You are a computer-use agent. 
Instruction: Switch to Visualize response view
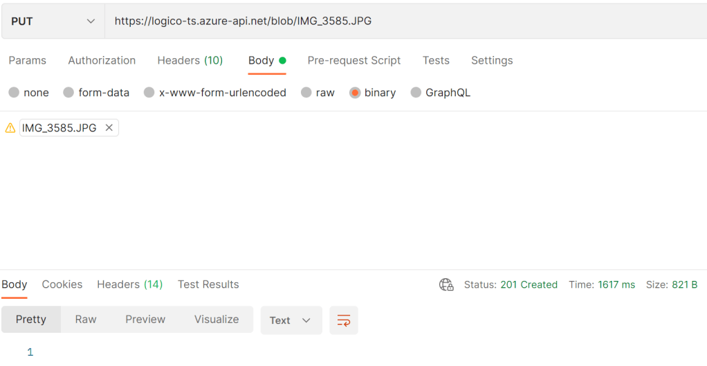[x=217, y=320]
